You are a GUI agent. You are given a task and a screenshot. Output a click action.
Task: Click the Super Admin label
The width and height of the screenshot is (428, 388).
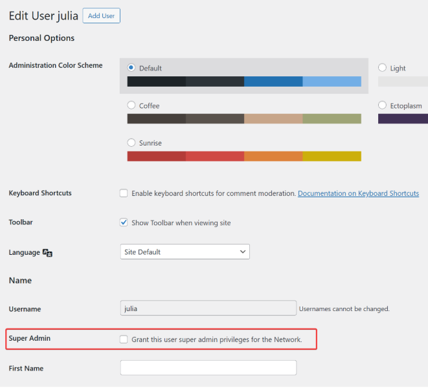click(30, 338)
